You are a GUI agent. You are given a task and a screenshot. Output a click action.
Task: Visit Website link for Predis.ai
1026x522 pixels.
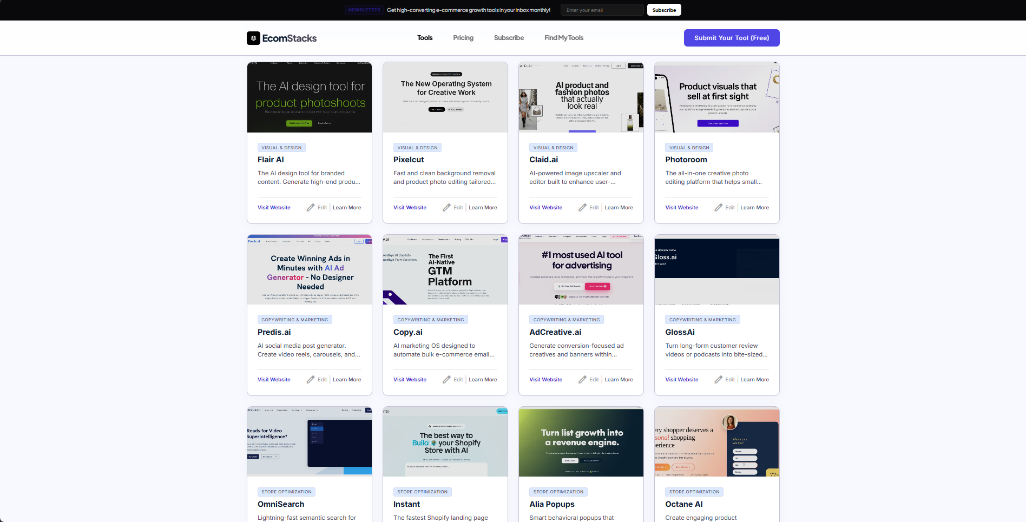tap(274, 380)
